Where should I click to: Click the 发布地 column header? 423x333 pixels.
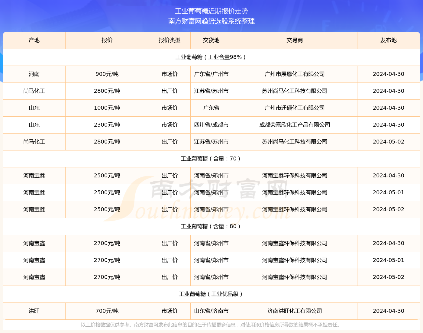pyautogui.click(x=389, y=40)
